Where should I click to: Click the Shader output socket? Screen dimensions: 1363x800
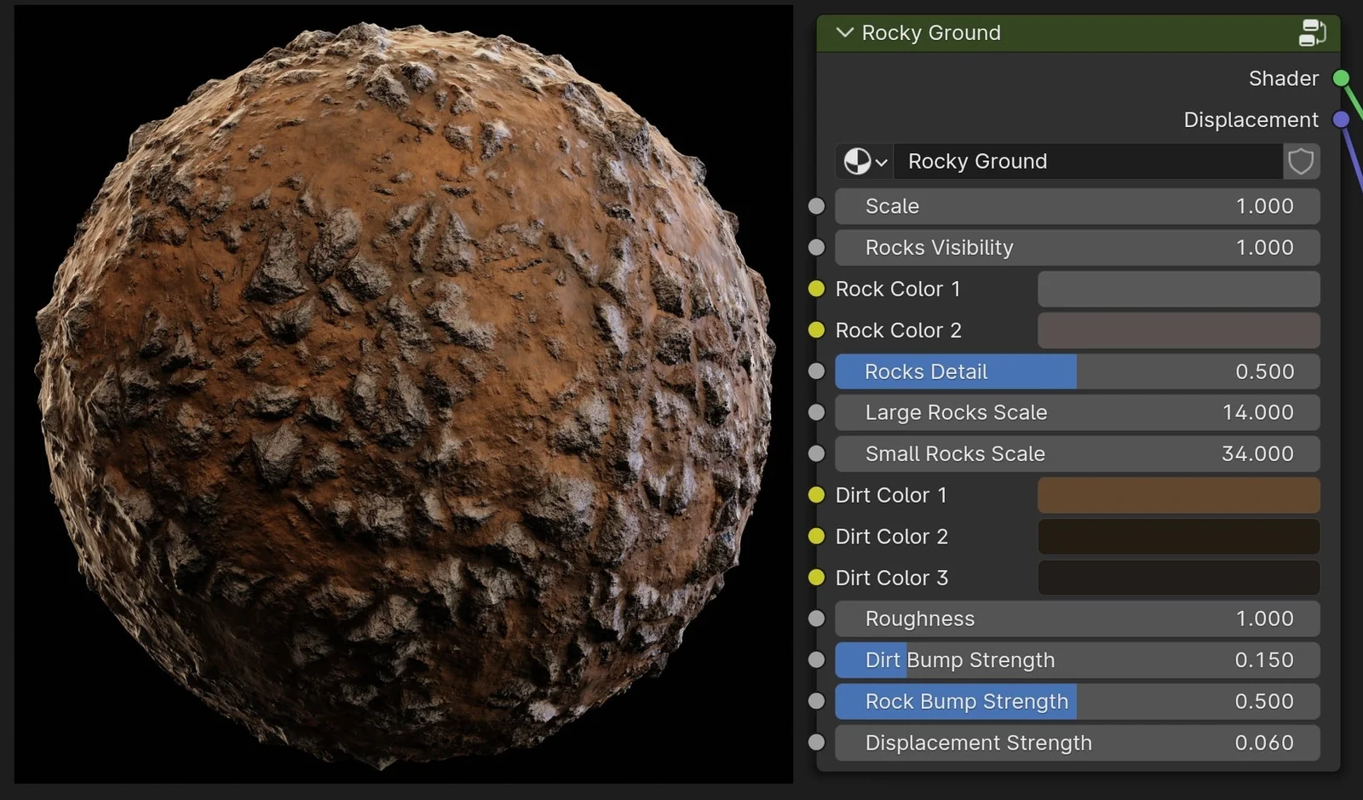click(1341, 78)
